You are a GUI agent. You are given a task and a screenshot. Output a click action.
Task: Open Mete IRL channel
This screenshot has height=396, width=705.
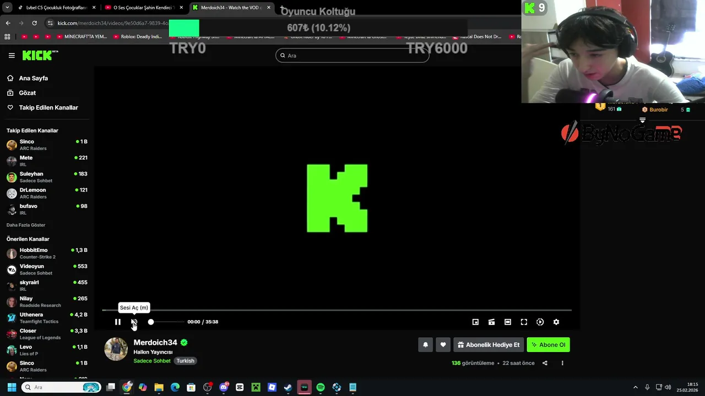click(47, 161)
